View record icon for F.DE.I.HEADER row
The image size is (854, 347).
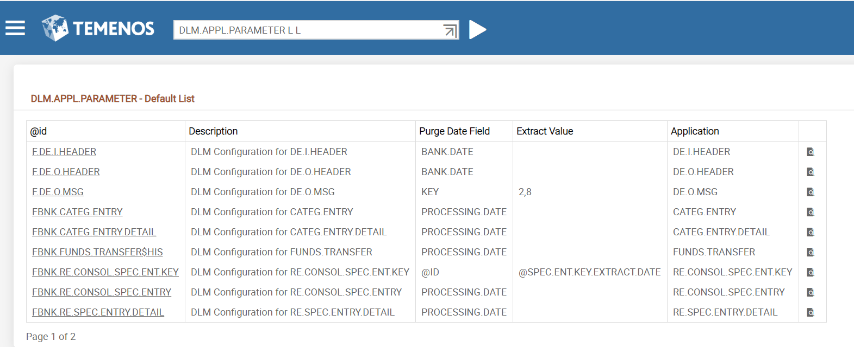[x=810, y=152]
